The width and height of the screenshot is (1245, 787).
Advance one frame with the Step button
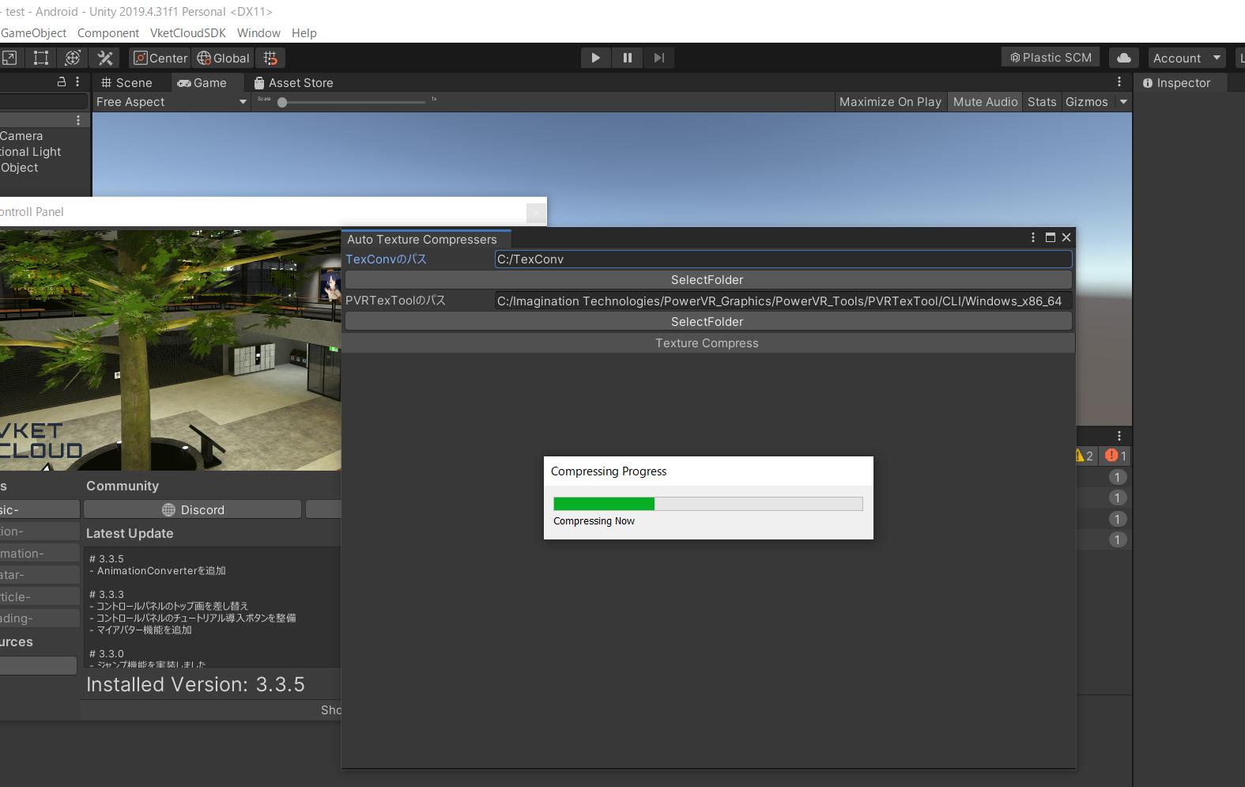coord(659,58)
